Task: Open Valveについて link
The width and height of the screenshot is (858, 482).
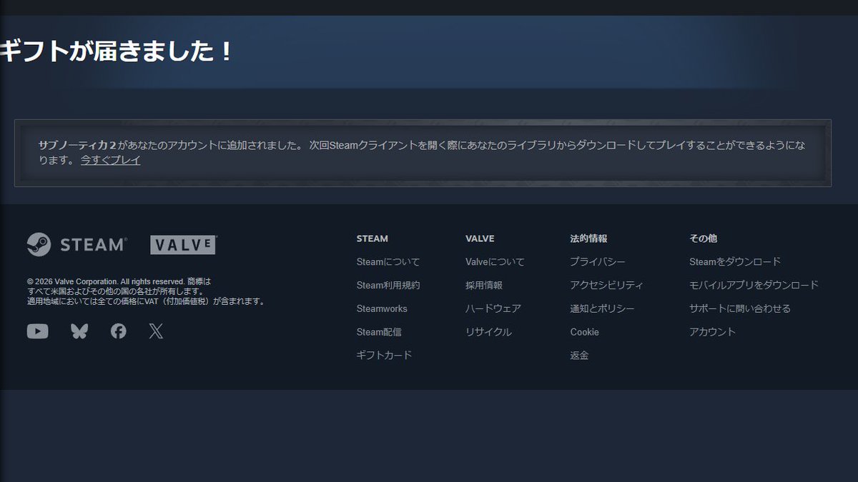Action: coord(495,262)
